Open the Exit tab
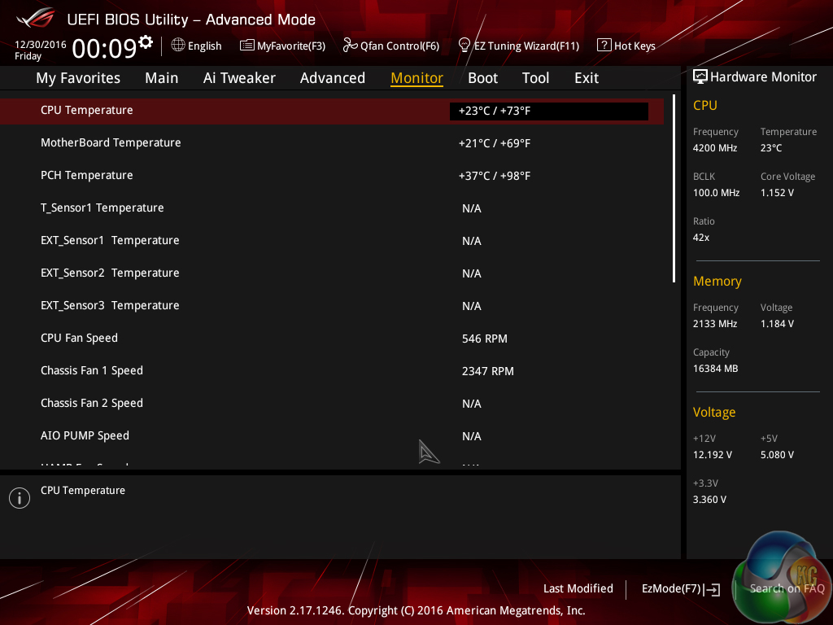The image size is (833, 625). point(587,78)
